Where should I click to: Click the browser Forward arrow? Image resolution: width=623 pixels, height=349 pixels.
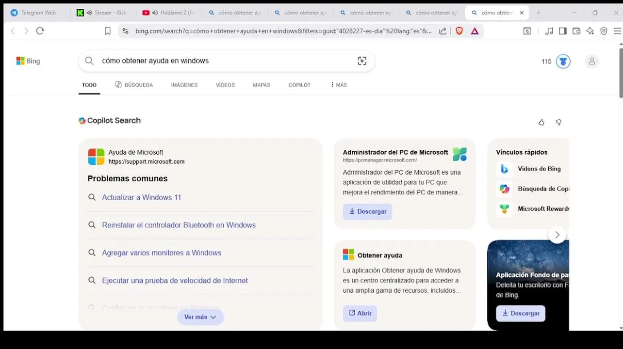tap(26, 31)
